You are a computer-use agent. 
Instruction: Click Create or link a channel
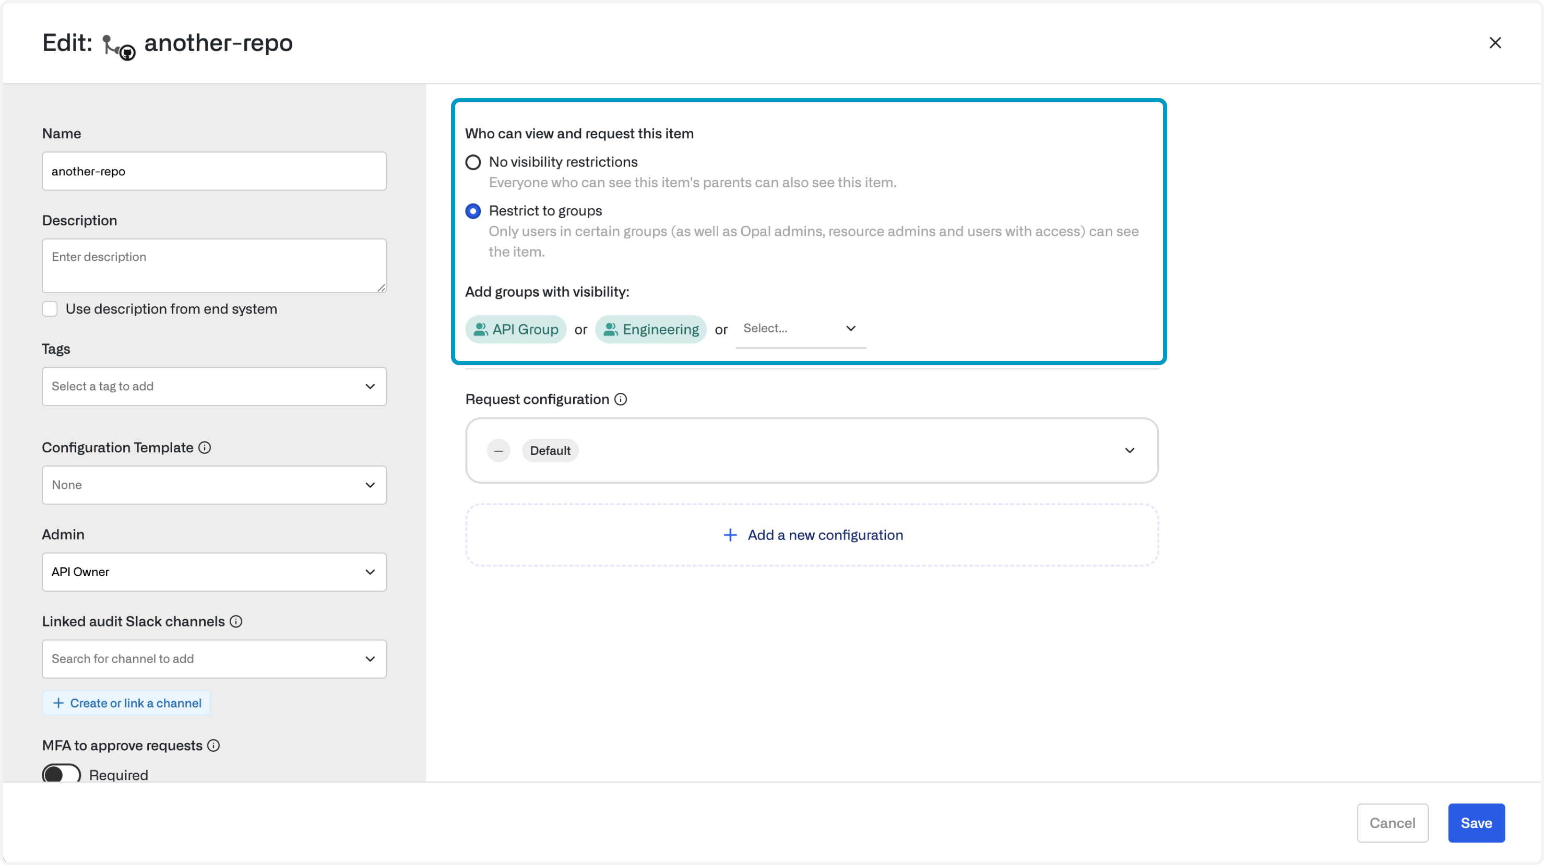point(126,703)
